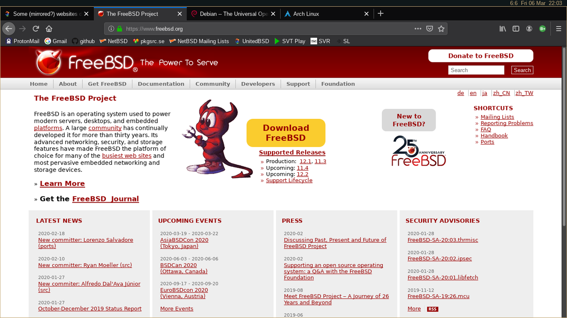Click the Search button in header
The height and width of the screenshot is (318, 567).
(x=522, y=70)
